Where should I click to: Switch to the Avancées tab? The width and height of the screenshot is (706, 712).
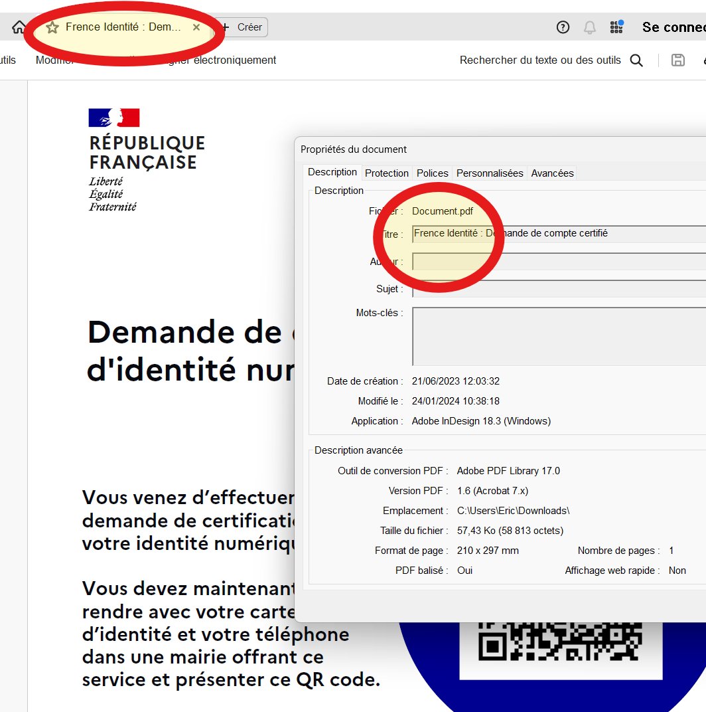pyautogui.click(x=552, y=173)
